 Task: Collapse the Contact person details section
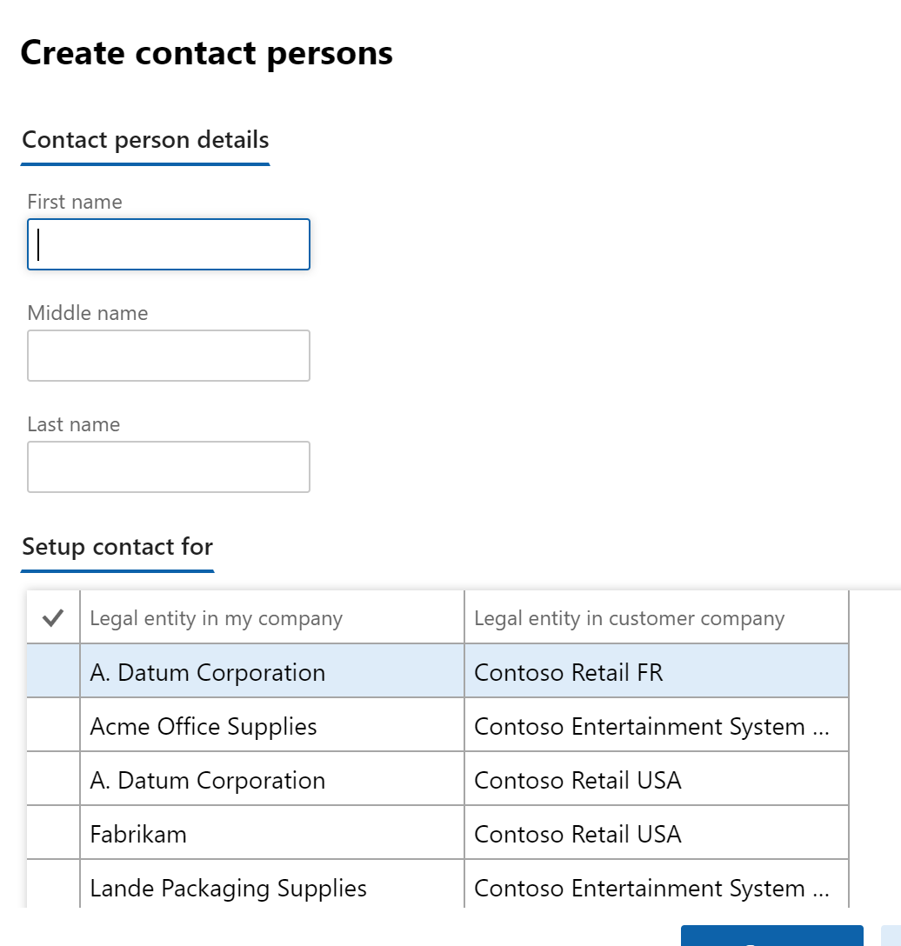pyautogui.click(x=145, y=140)
